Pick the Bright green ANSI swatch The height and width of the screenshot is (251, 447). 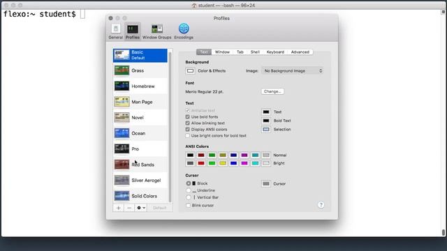(x=212, y=163)
